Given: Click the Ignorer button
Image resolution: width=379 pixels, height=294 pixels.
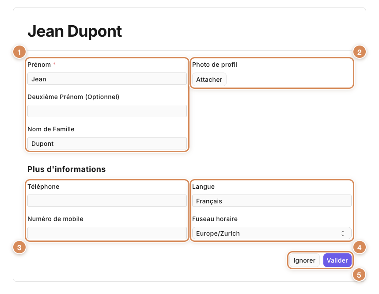Looking at the screenshot, I should (304, 260).
